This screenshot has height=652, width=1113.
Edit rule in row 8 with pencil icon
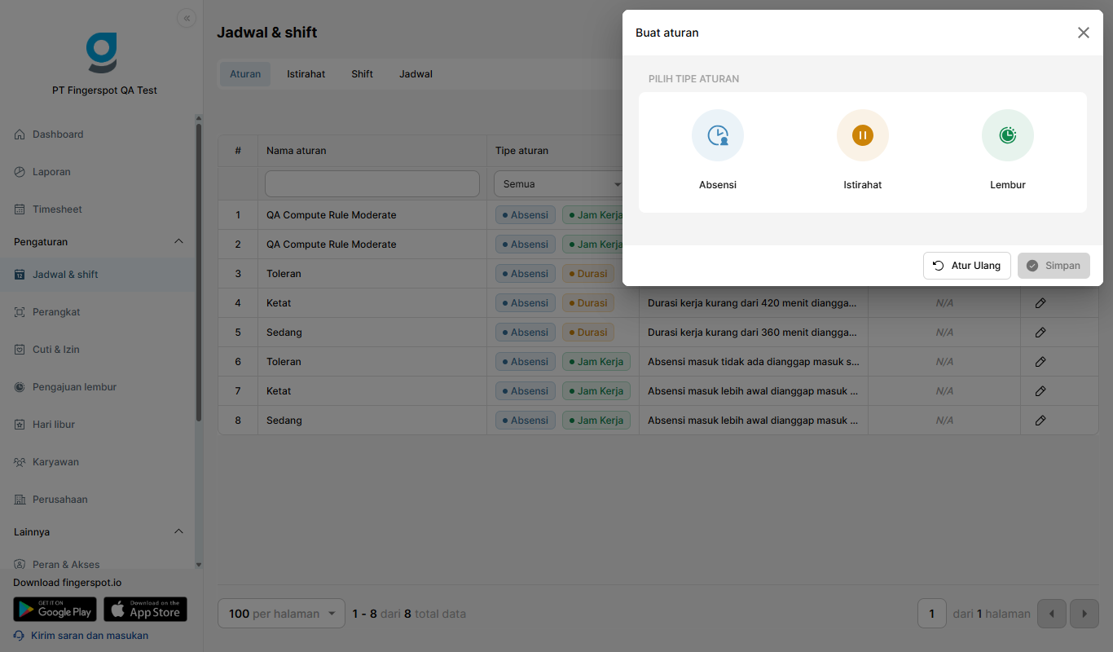[x=1040, y=421]
